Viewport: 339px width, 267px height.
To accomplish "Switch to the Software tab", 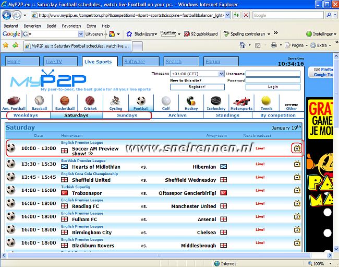I will coord(140,62).
